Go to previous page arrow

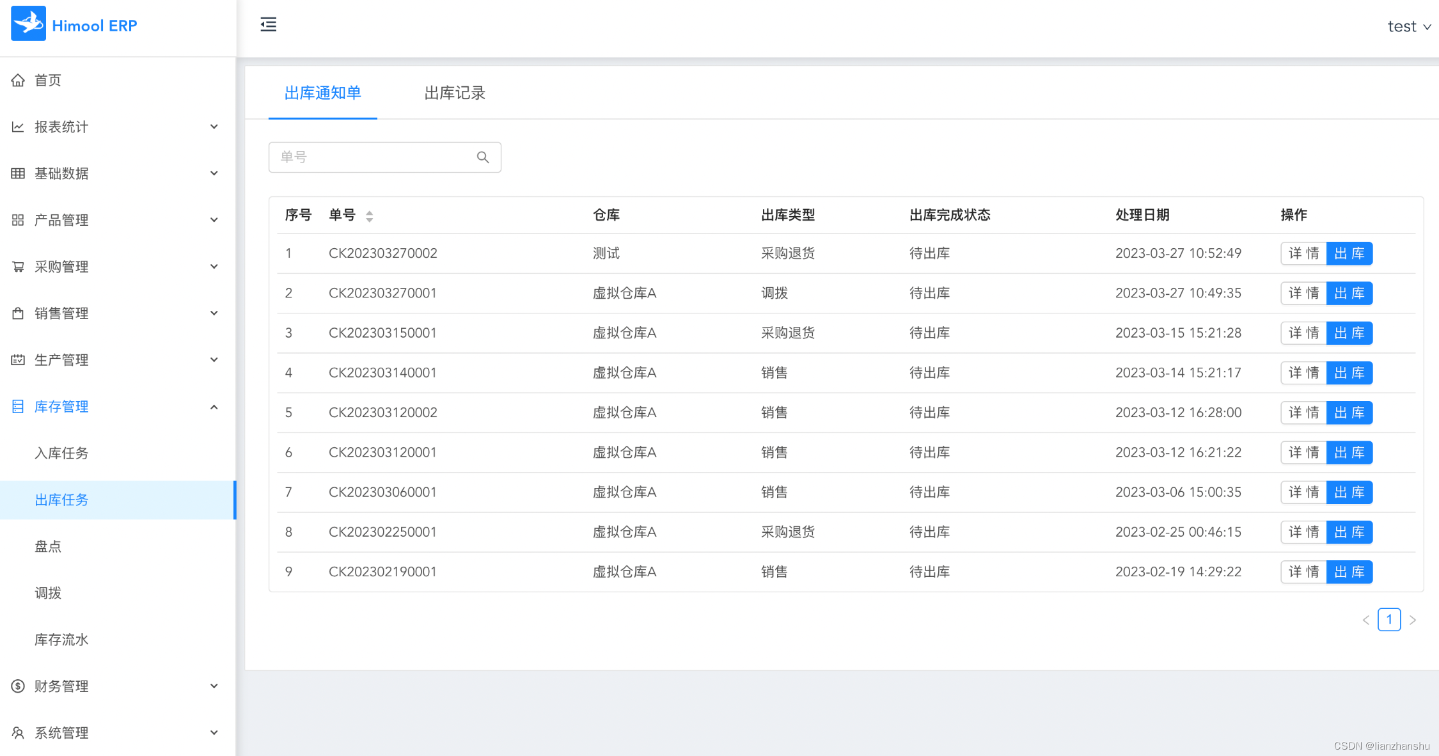point(1365,620)
